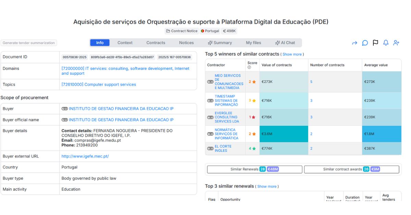This screenshot has height=215, width=411.
Task: Click the coins icon next to Buyer name
Action: pyautogui.click(x=64, y=109)
